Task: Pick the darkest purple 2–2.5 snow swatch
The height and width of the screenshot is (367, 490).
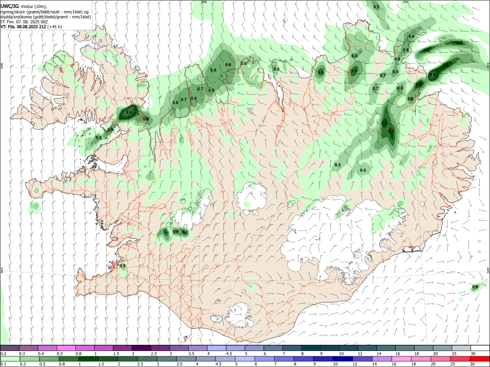Action: point(141,348)
